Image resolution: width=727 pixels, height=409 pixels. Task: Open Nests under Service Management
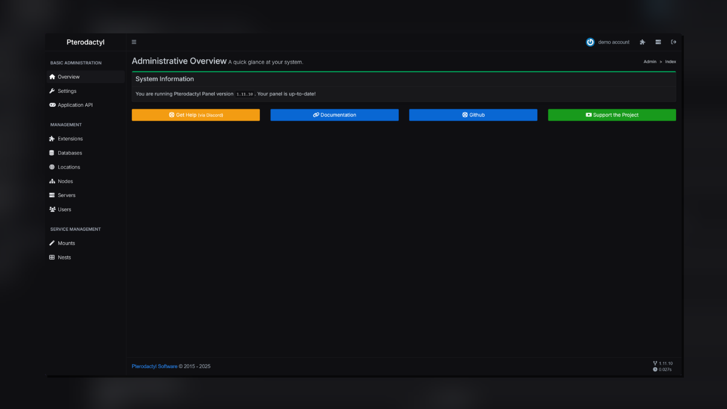click(x=64, y=258)
